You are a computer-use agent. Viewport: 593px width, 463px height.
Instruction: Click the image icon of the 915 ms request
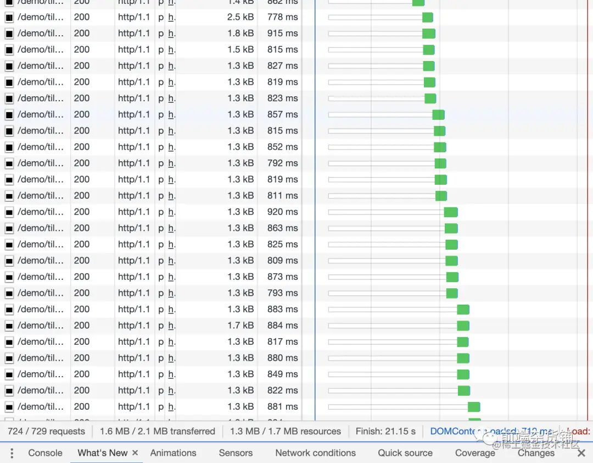coord(9,34)
